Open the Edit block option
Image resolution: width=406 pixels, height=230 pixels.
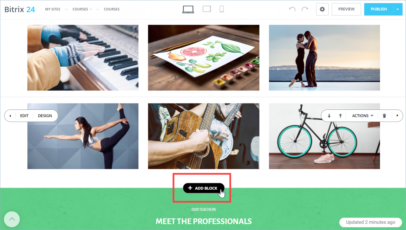[24, 116]
